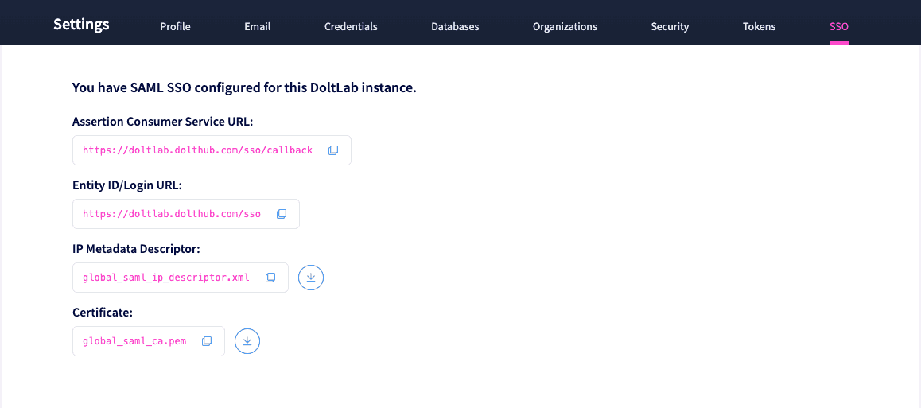The height and width of the screenshot is (408, 921).
Task: Copy the IP Metadata Descriptor filename
Action: (x=270, y=277)
